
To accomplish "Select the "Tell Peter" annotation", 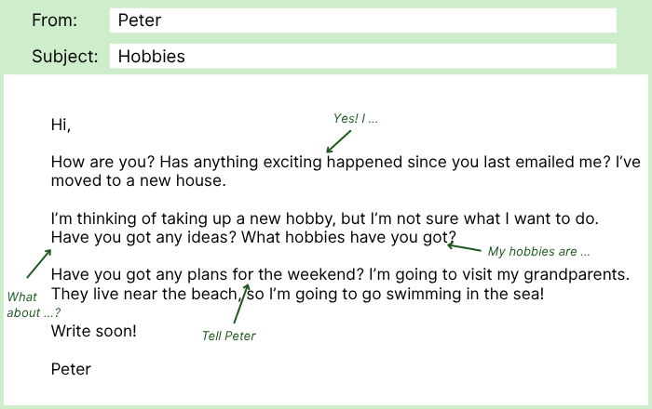I will pyautogui.click(x=228, y=336).
